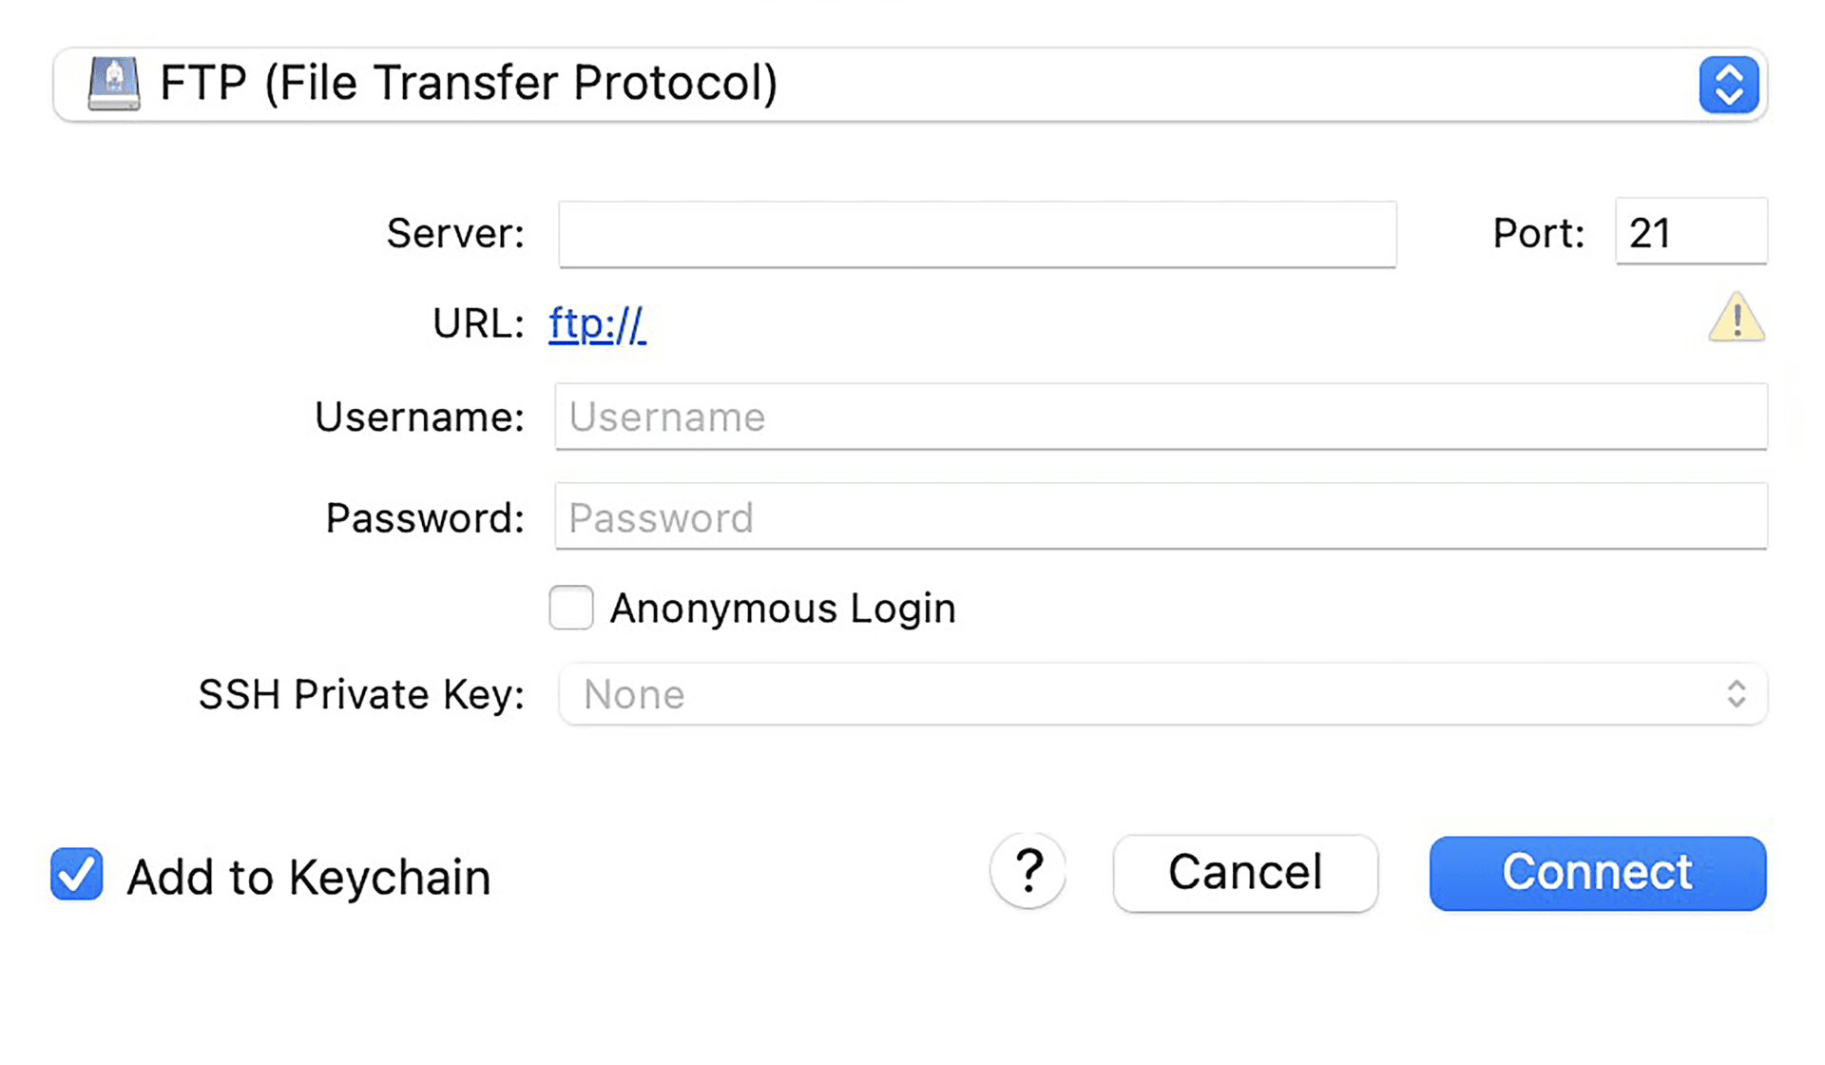
Task: Click the FTP drive icon
Action: click(114, 84)
